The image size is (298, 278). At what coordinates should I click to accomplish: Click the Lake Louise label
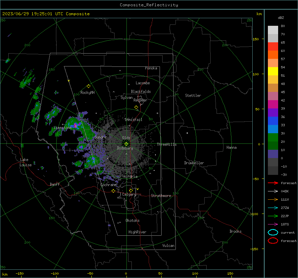coord(26,162)
